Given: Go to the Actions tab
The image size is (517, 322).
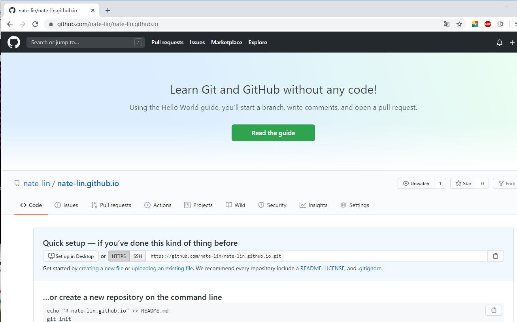Looking at the screenshot, I should (x=158, y=205).
